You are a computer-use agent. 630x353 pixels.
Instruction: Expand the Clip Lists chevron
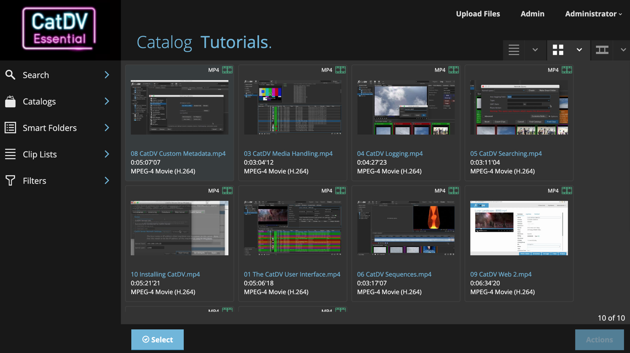pos(107,154)
